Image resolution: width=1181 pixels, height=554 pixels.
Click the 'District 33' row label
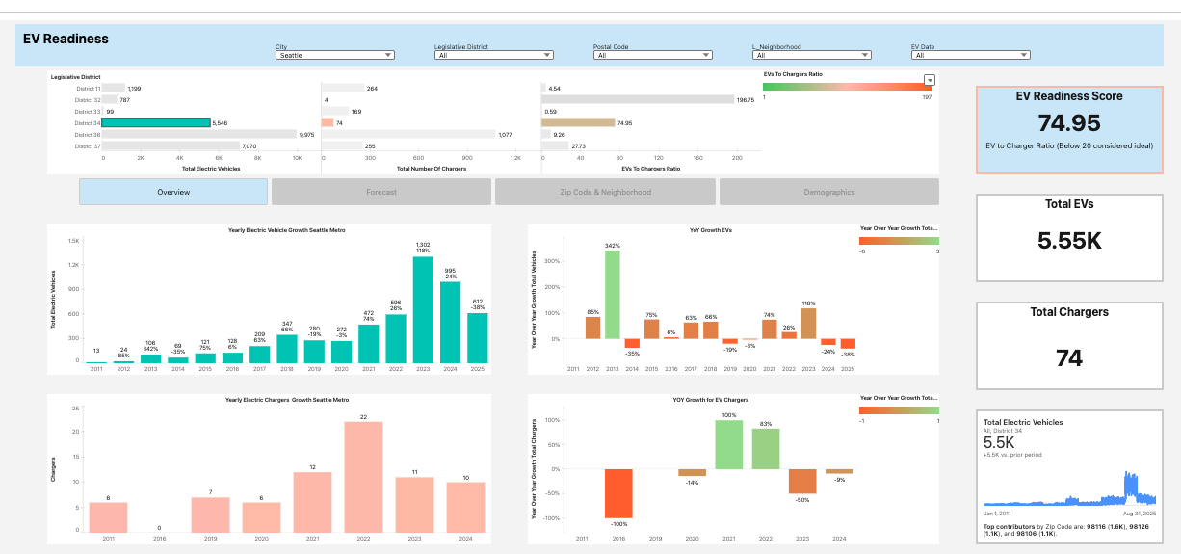tap(88, 112)
